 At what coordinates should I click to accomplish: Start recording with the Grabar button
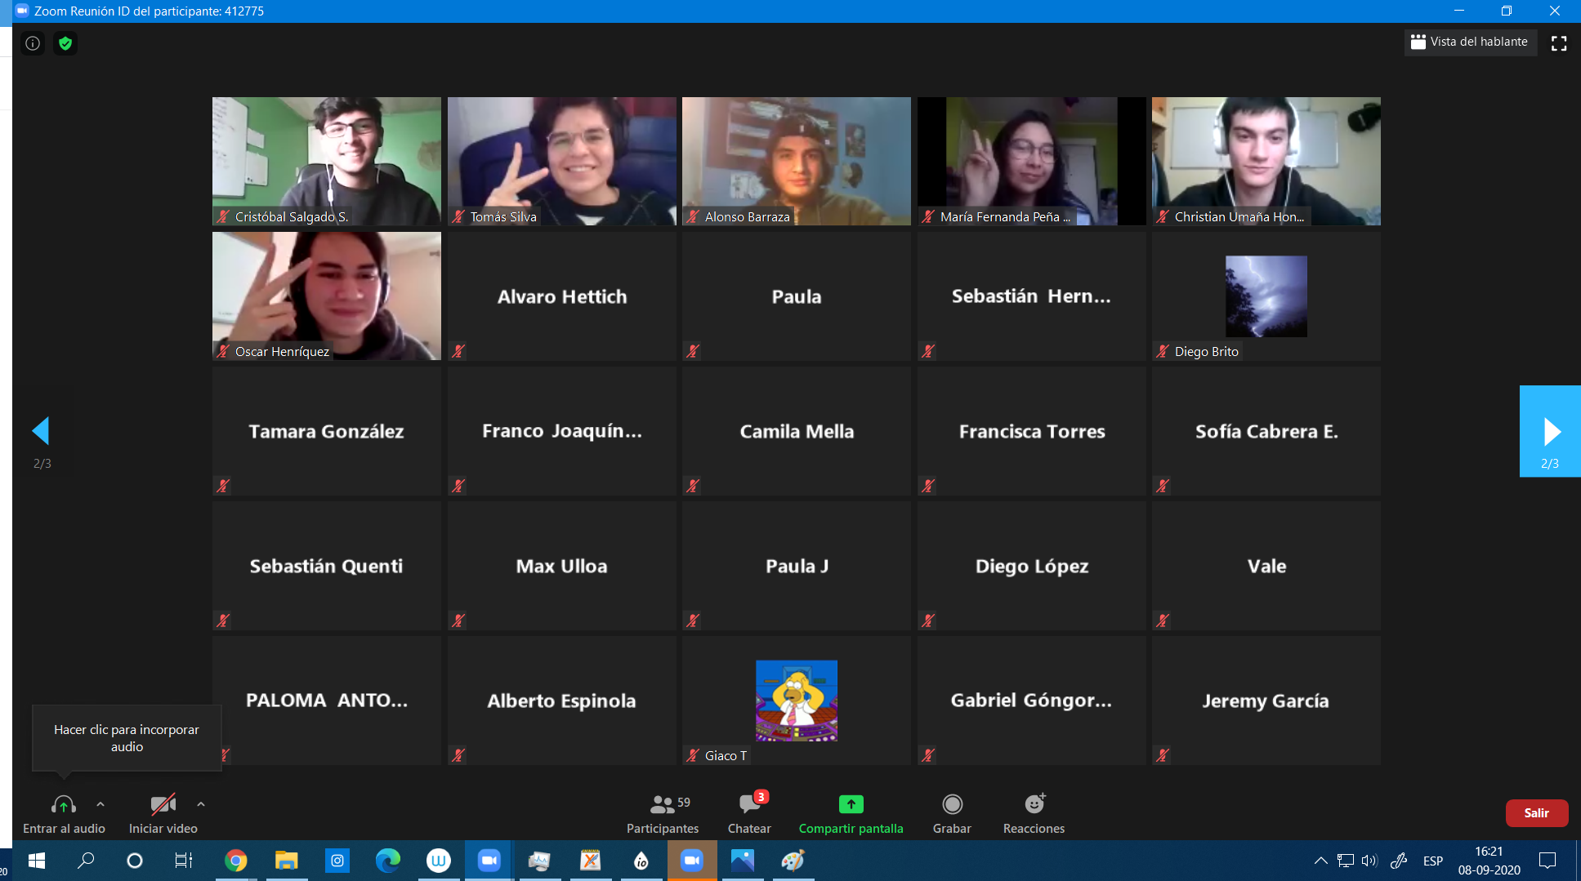click(952, 813)
